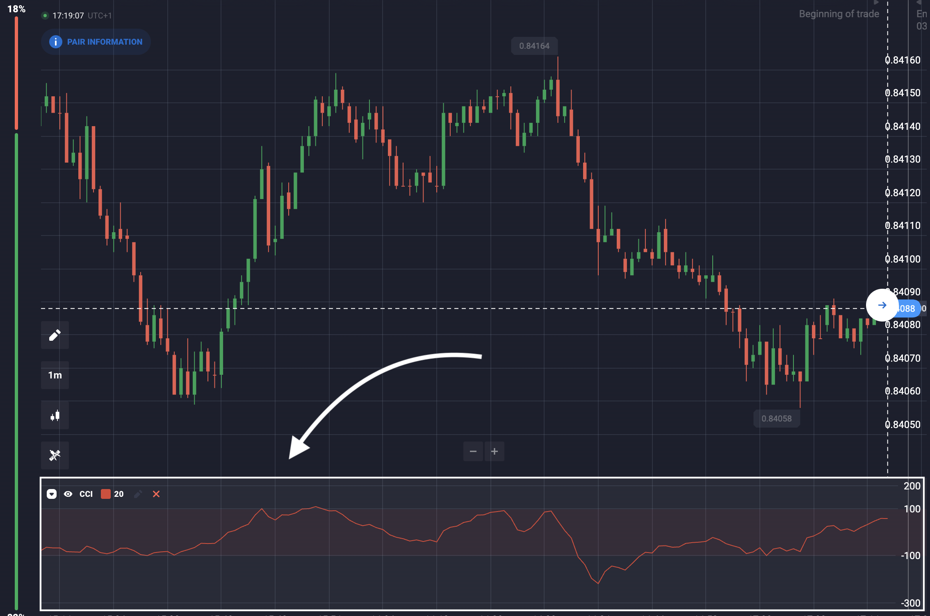Collapse the CCI indicator panel arrow

[x=52, y=494]
